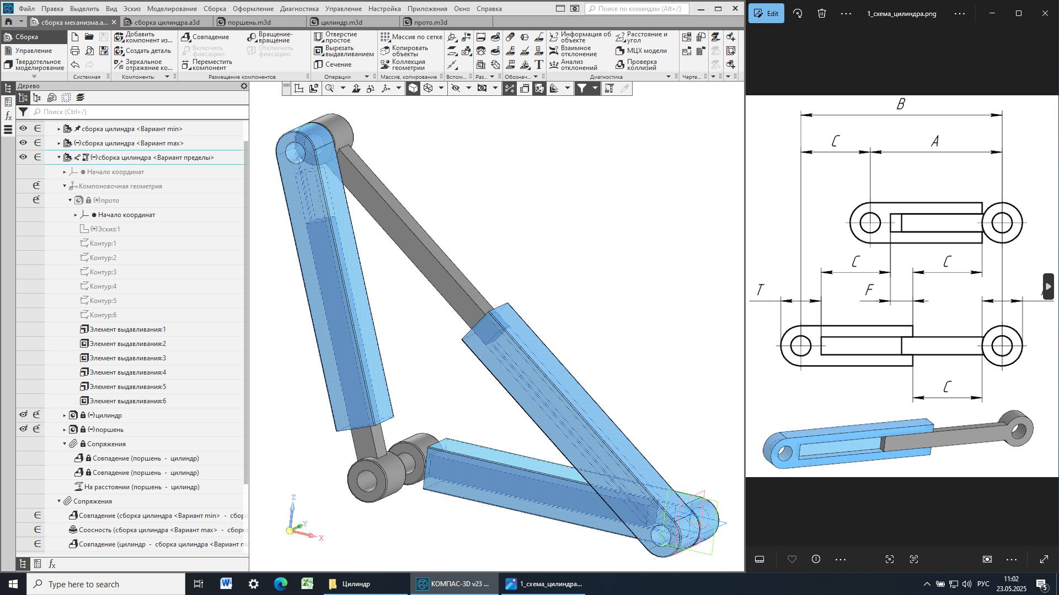This screenshot has height=595, width=1059.
Task: Click the Edit button in photo viewer
Action: [x=766, y=13]
